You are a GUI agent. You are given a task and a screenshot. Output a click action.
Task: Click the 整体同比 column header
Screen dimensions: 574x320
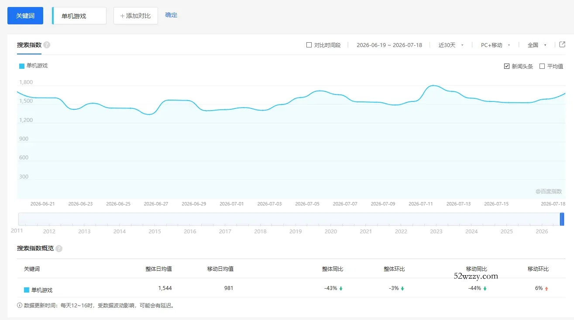[333, 269]
